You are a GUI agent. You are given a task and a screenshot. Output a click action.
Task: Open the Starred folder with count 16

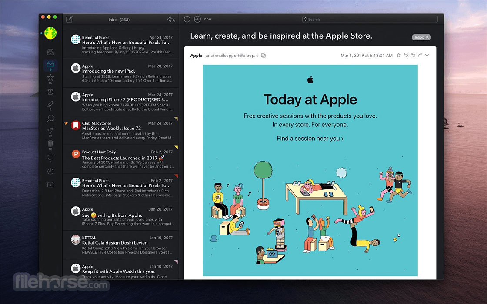pos(50,79)
